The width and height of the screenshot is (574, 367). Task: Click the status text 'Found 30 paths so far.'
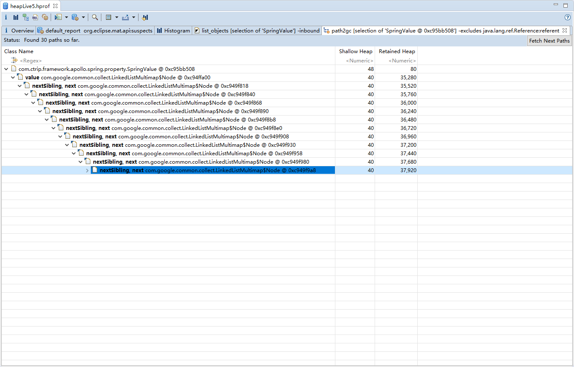(52, 40)
